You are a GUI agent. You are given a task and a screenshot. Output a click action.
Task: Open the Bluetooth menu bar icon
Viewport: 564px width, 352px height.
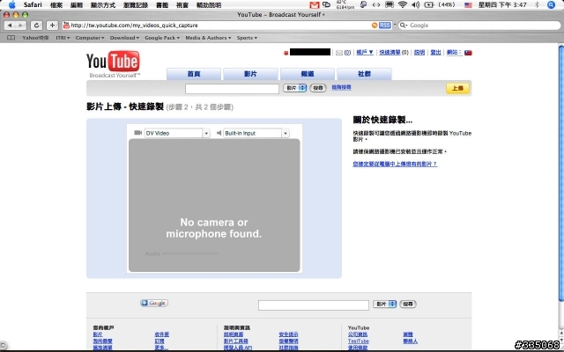click(537, 4)
